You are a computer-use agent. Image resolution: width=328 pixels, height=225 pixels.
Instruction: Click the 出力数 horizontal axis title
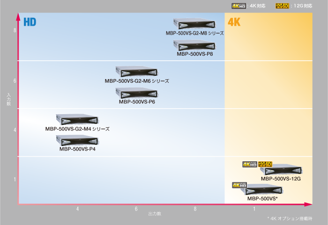155,214
